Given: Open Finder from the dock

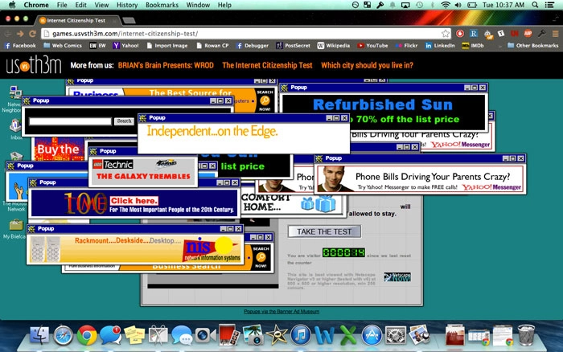Looking at the screenshot, I should (x=39, y=335).
